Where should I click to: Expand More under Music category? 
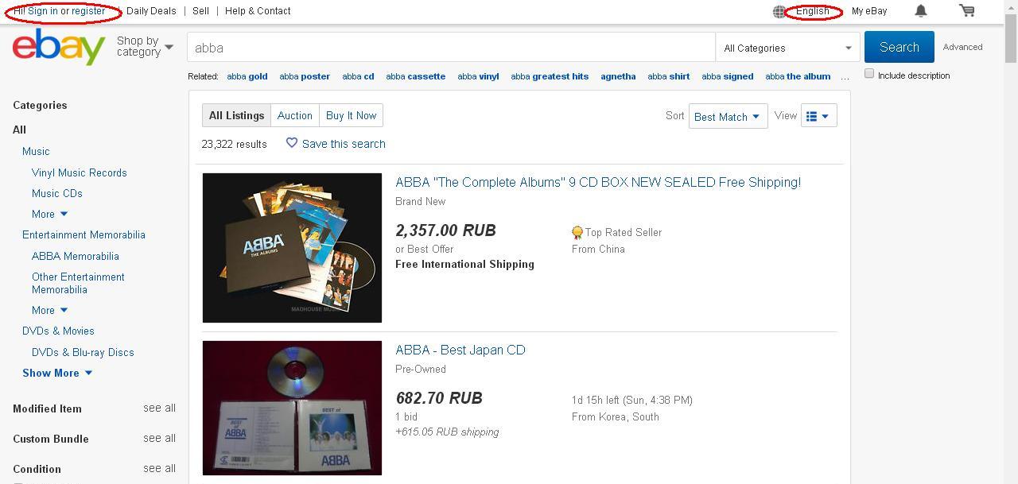[49, 214]
